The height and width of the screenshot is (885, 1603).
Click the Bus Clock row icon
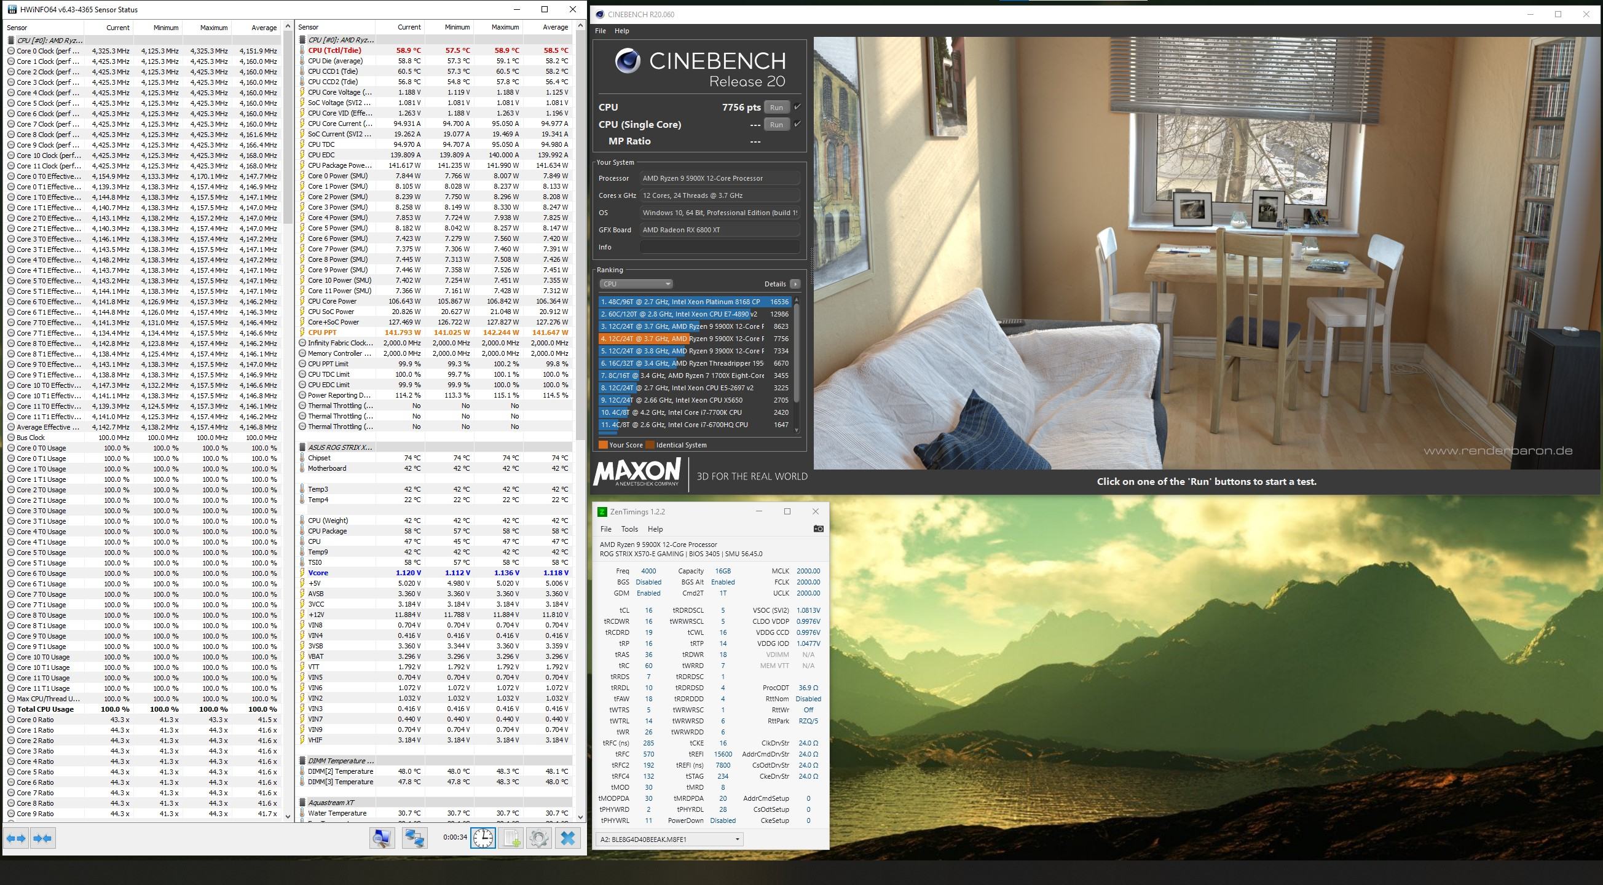(x=11, y=438)
